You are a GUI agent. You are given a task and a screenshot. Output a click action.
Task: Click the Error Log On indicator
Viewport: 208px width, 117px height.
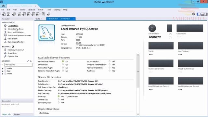point(58,96)
